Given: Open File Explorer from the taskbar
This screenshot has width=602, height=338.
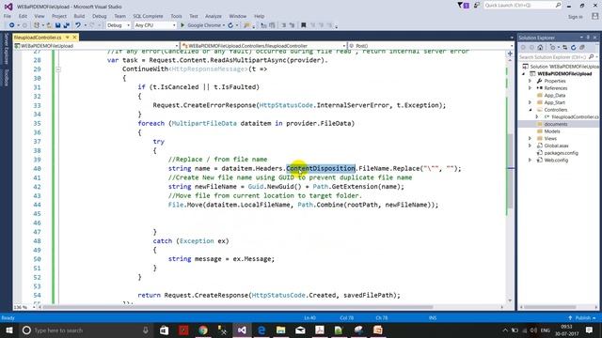Looking at the screenshot, I should coord(280,330).
